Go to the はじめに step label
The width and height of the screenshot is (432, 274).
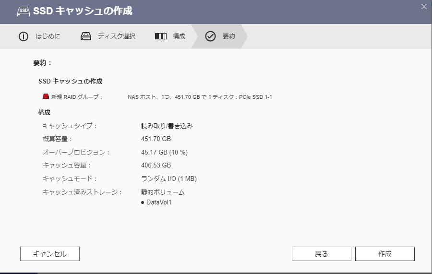click(48, 36)
